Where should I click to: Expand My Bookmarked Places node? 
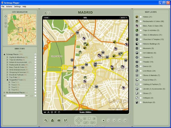pos(5,93)
